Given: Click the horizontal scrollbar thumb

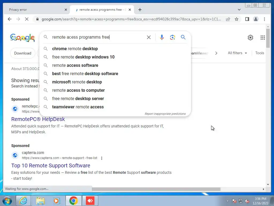Looking at the screenshot, I should click(x=156, y=189).
